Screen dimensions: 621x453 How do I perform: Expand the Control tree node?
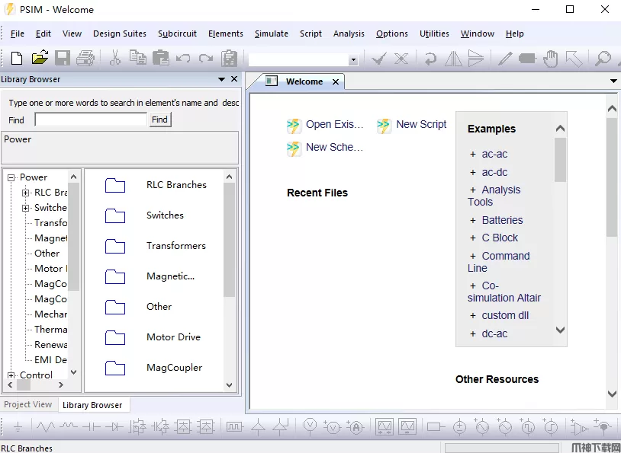click(11, 375)
